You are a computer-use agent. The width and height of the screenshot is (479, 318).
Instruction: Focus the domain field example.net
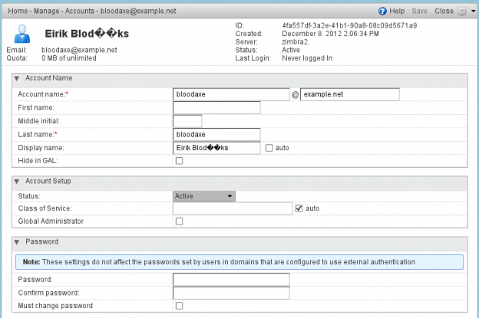click(350, 94)
